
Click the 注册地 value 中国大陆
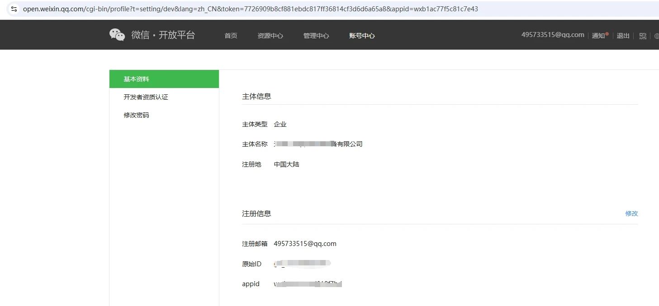287,164
